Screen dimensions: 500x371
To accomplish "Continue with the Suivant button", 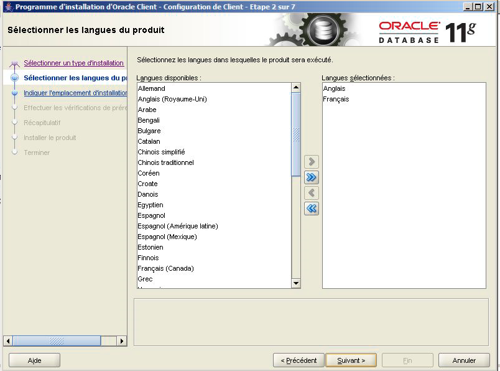I will (351, 360).
